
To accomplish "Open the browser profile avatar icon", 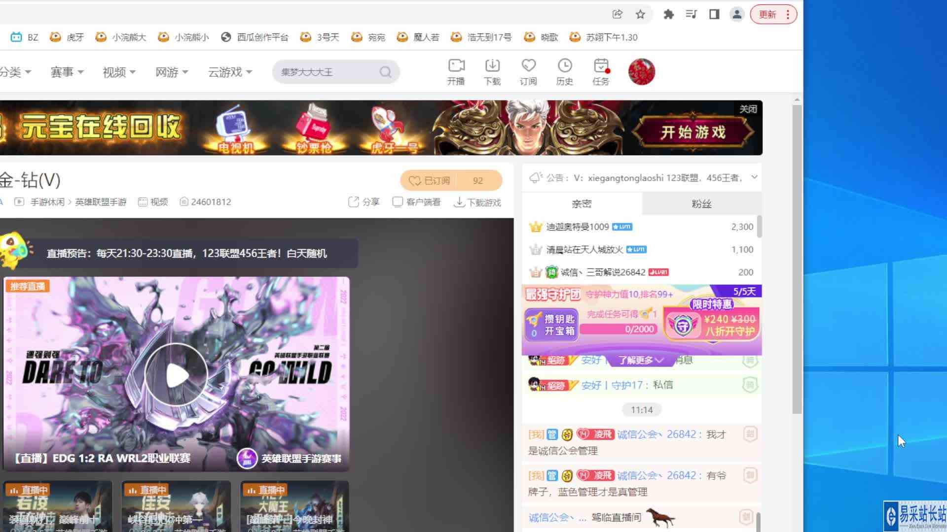I will tap(737, 14).
